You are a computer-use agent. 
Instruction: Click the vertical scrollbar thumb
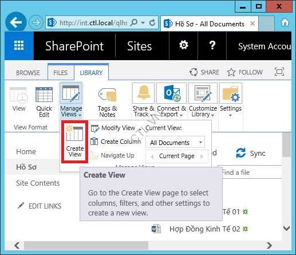pyautogui.click(x=286, y=145)
